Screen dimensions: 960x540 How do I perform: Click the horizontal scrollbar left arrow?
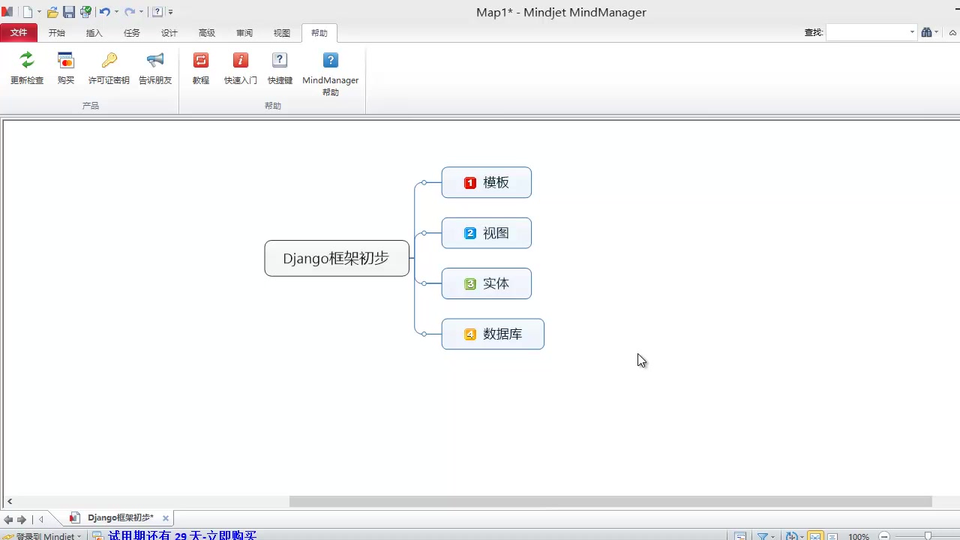pos(10,501)
